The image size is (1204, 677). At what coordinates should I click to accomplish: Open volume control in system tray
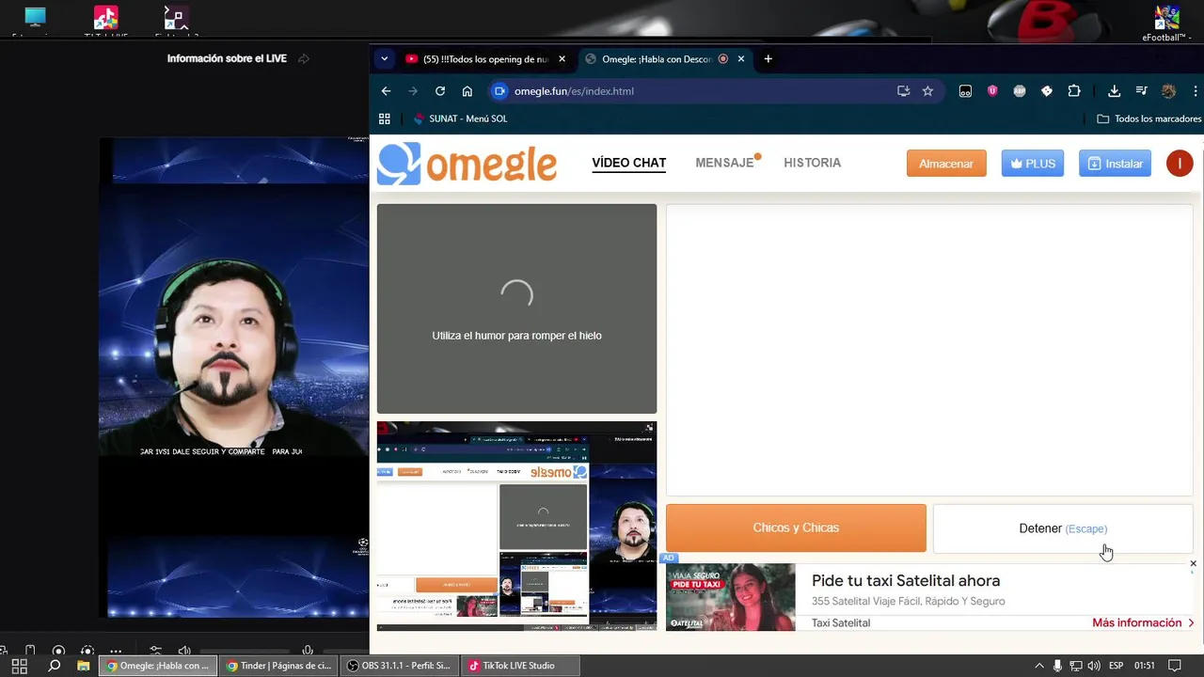pos(1093,666)
